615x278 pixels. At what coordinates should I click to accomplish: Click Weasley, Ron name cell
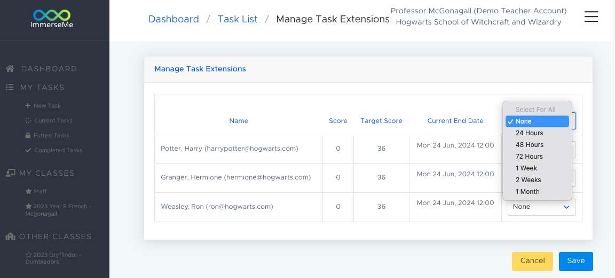(239, 207)
